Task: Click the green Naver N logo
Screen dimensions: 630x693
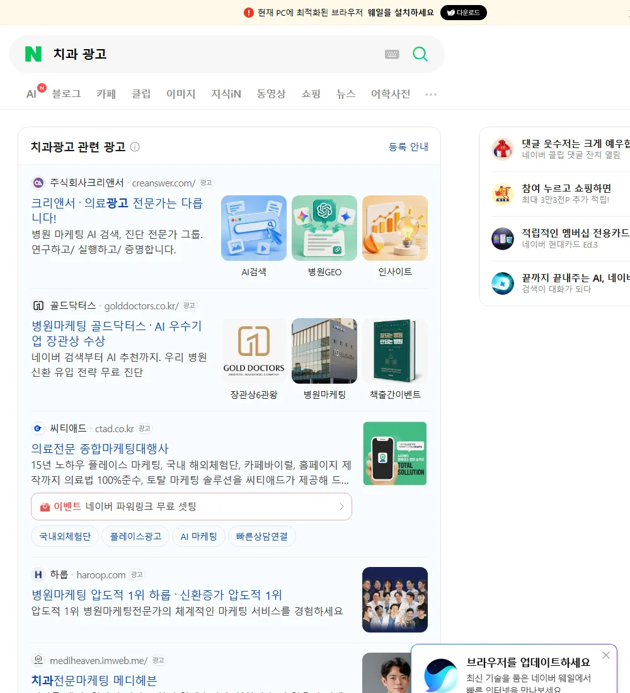Action: pos(33,54)
